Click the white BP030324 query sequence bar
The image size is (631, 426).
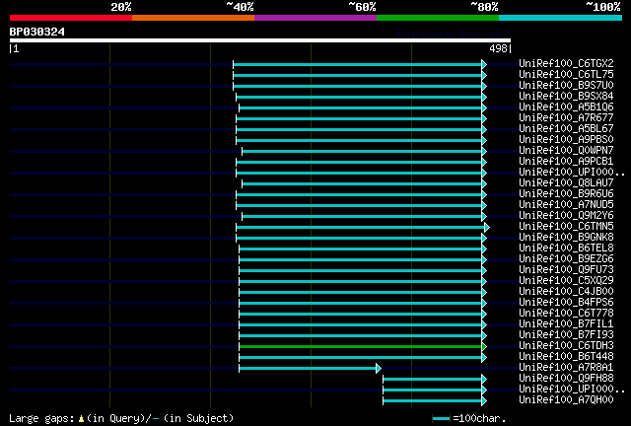(260, 40)
